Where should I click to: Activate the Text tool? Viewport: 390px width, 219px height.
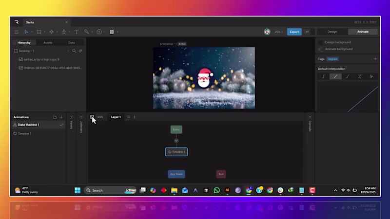tap(77, 32)
